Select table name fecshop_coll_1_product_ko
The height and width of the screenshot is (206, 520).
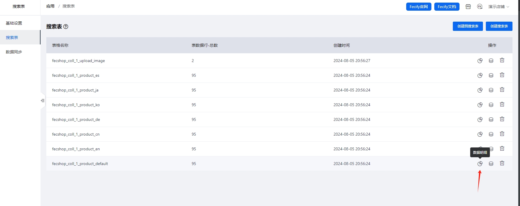coord(76,105)
